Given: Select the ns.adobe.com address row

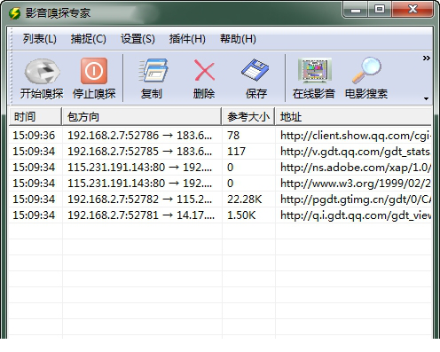Looking at the screenshot, I should click(x=220, y=168).
